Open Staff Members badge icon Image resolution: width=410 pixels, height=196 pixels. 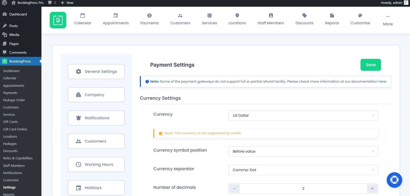coord(271,15)
